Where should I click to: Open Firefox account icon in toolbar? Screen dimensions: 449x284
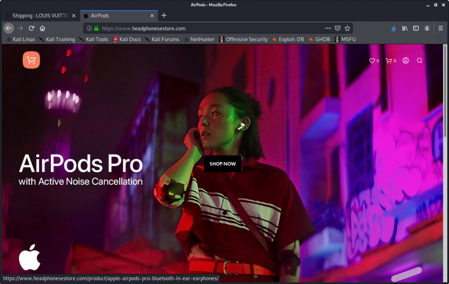(427, 28)
